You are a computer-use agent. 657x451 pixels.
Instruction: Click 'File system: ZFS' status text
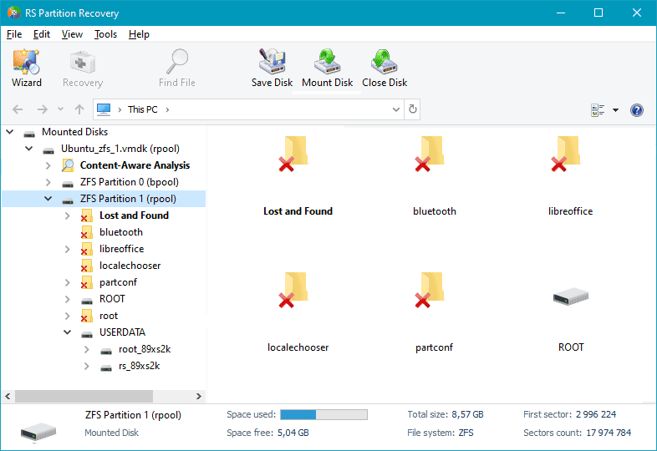pyautogui.click(x=441, y=433)
